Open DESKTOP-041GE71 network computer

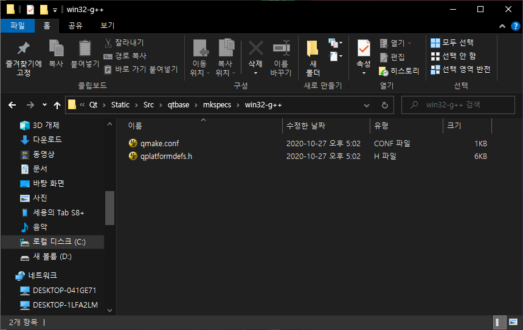coord(58,291)
